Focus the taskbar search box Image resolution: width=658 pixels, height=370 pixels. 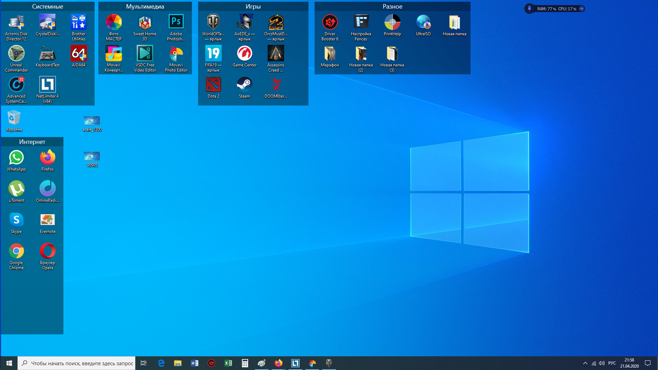tap(77, 363)
